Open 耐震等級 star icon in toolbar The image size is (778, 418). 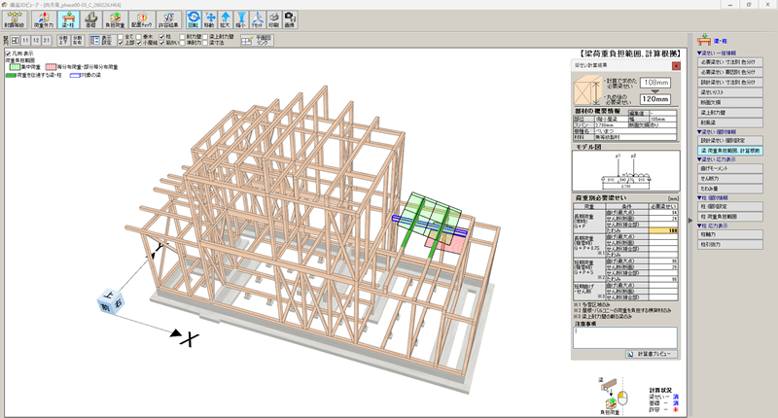coord(14,18)
